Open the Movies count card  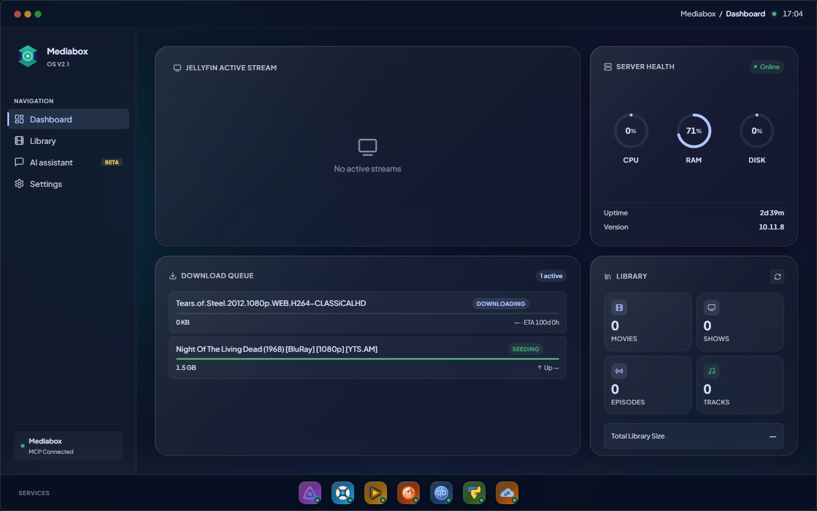click(648, 322)
